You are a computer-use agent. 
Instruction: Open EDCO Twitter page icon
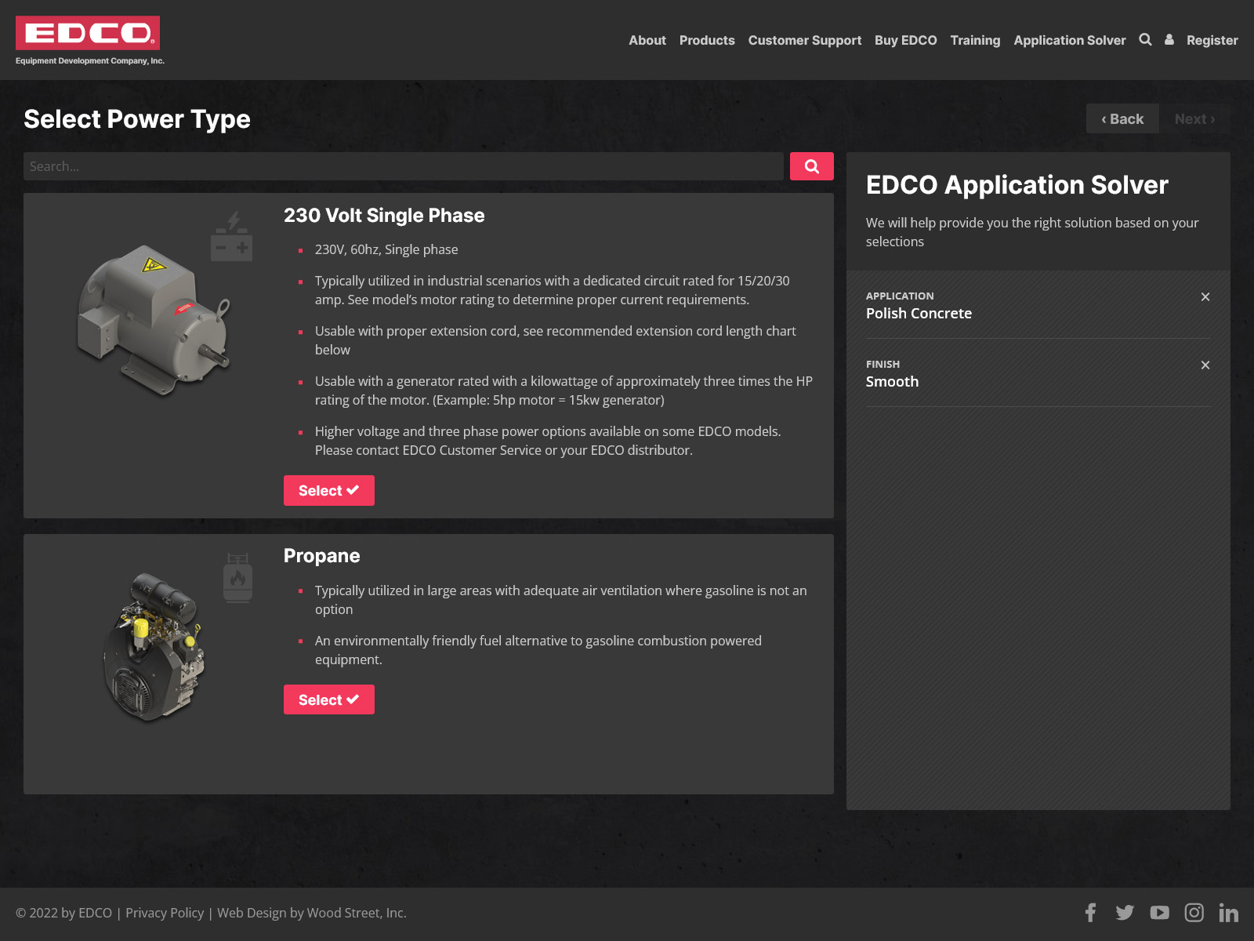pyautogui.click(x=1125, y=912)
